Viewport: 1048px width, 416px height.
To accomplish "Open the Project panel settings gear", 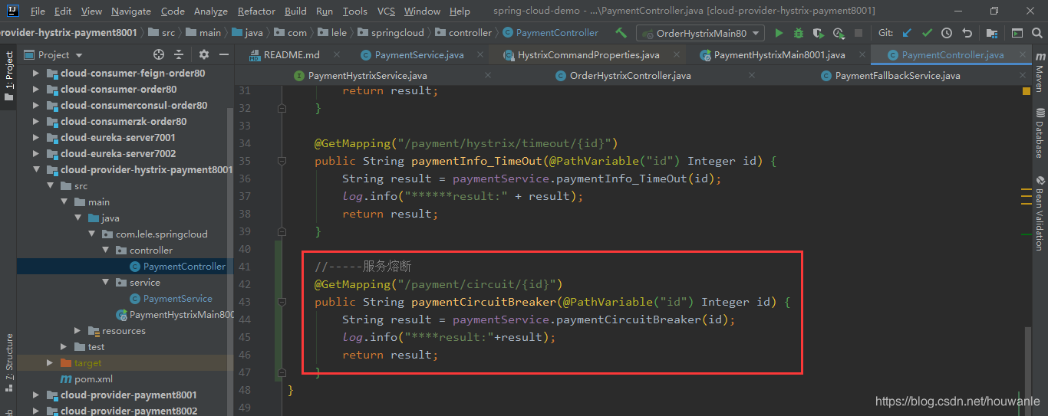I will [203, 54].
